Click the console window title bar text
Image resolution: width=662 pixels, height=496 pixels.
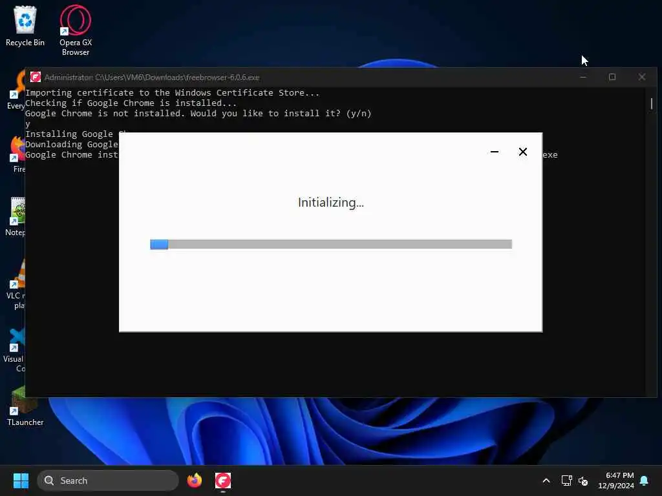151,77
